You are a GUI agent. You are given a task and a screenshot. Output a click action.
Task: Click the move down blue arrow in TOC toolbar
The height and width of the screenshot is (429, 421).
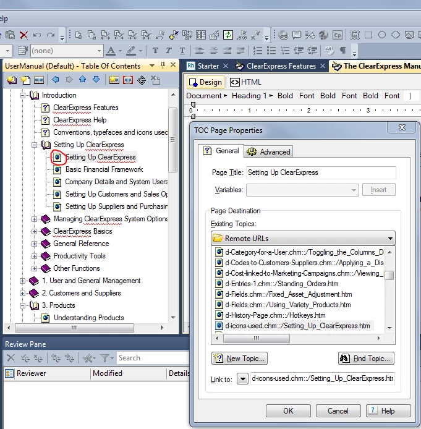click(96, 80)
